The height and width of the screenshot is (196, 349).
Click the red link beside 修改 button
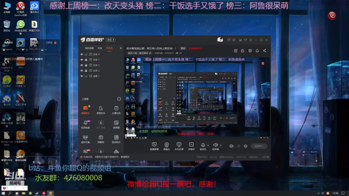coord(195,48)
